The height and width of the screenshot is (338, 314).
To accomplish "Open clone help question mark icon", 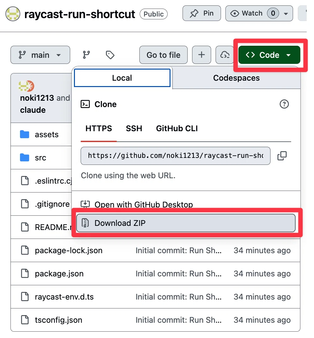I will 284,104.
